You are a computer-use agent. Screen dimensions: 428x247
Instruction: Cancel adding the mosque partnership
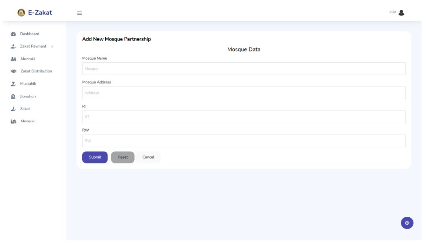(x=148, y=157)
